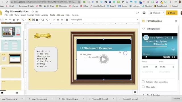Open the Slide menu
The width and height of the screenshot is (182, 102).
coord(37,15)
